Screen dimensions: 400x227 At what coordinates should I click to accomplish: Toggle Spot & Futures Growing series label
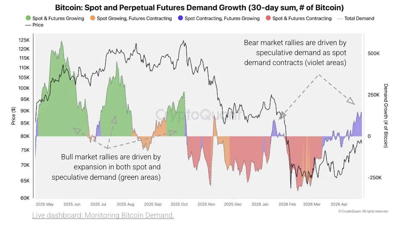[x=58, y=18]
